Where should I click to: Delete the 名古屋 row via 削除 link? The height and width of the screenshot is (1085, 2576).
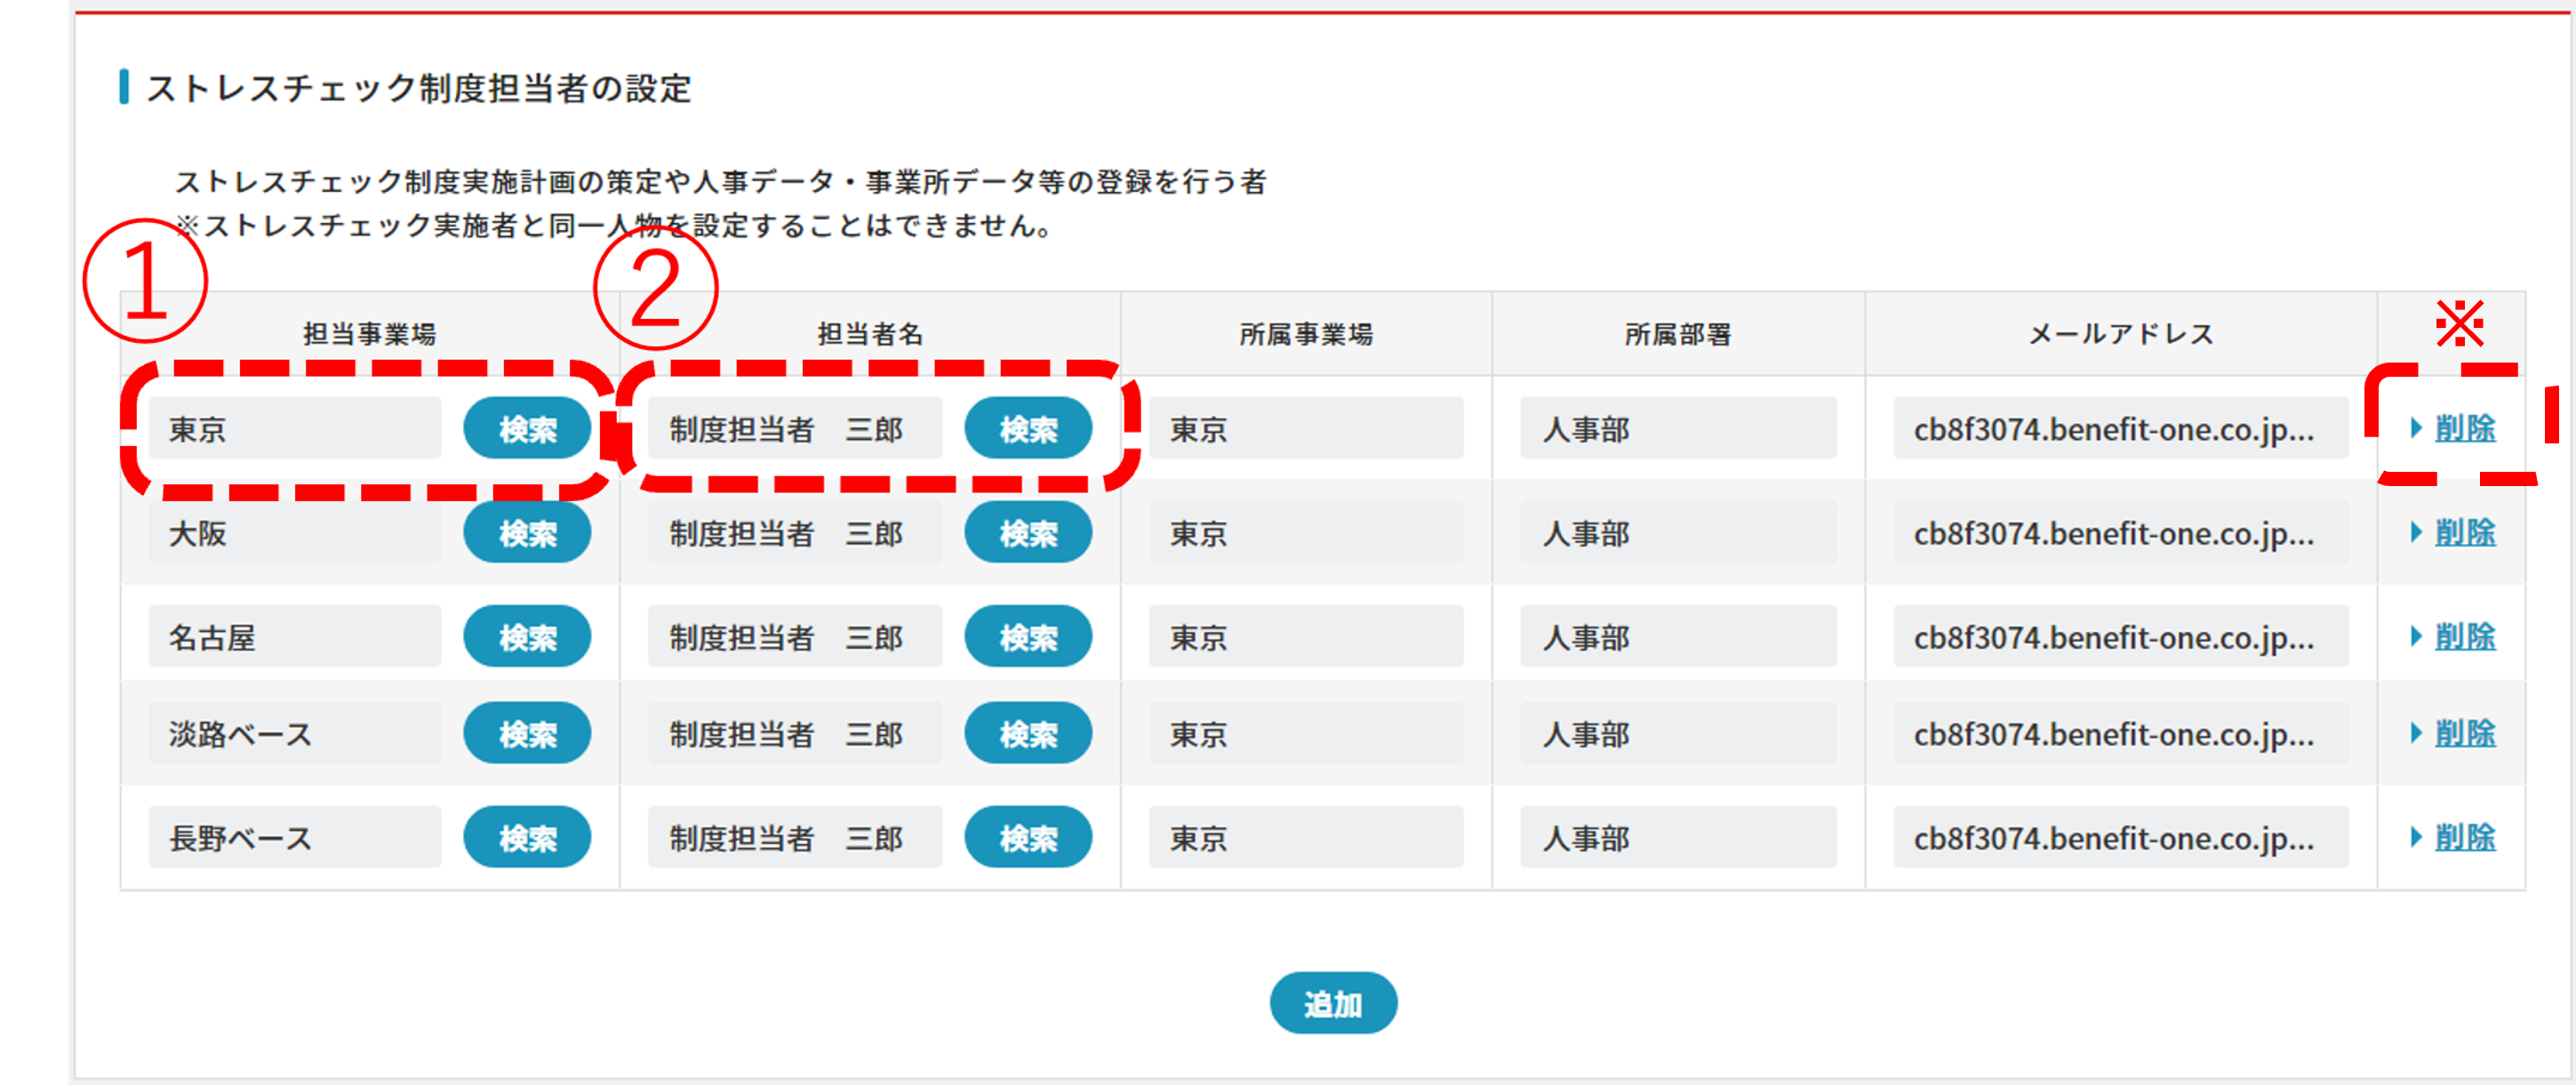coord(2464,637)
